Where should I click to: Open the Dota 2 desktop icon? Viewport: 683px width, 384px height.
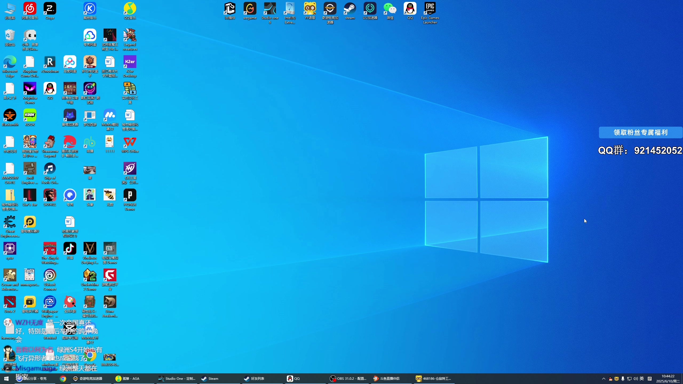10,305
